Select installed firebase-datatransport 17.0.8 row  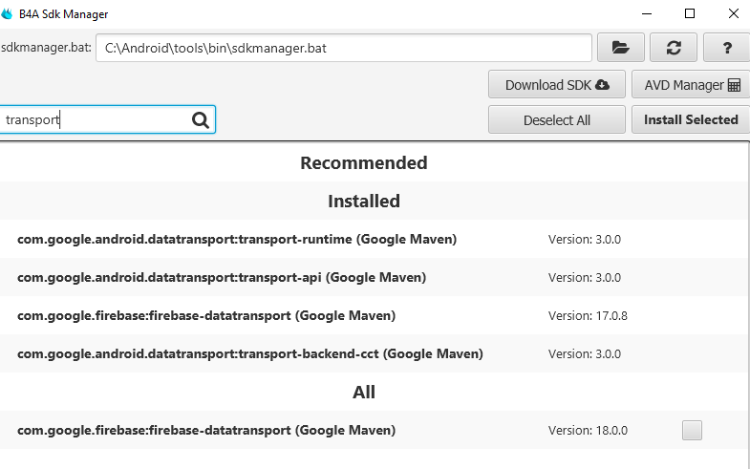(206, 315)
